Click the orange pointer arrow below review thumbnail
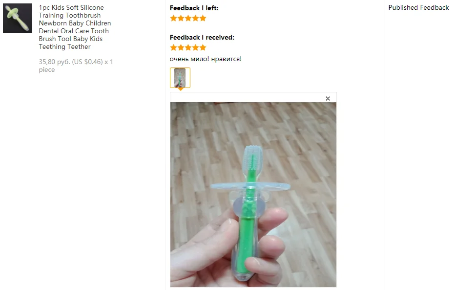 (x=180, y=89)
